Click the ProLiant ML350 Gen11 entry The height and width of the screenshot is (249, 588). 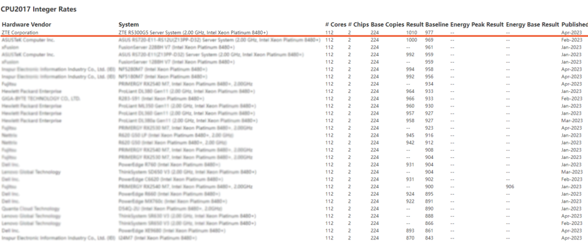(187, 106)
